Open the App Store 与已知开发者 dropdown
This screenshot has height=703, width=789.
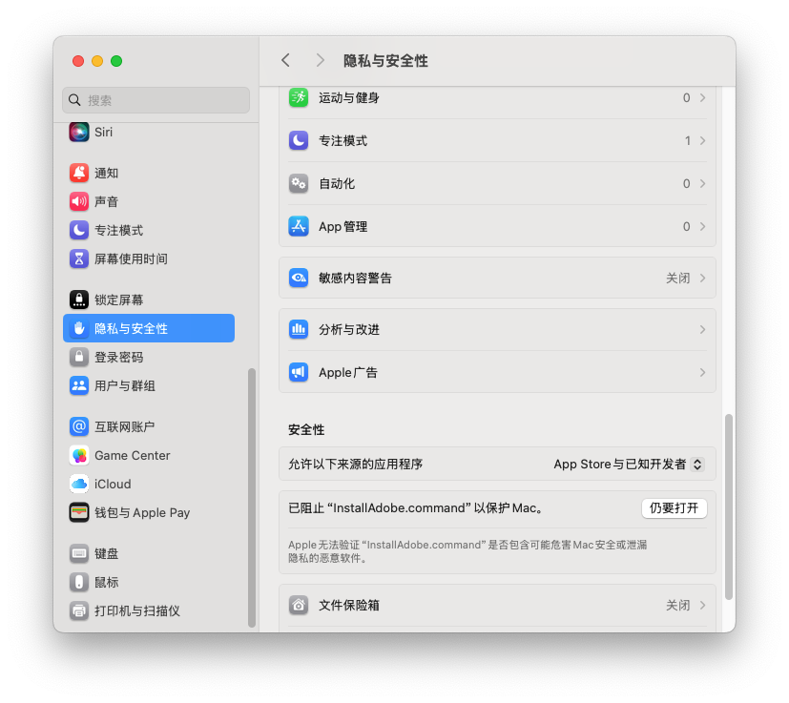tap(629, 464)
